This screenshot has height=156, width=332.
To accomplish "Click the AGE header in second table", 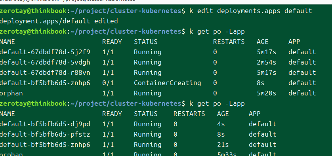I will tap(223, 114).
